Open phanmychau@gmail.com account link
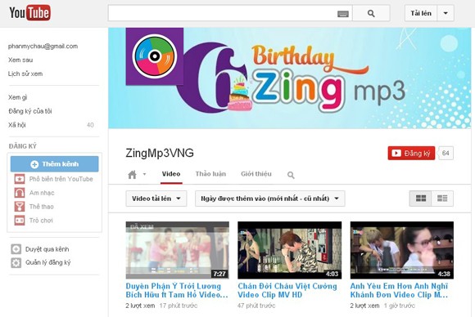The width and height of the screenshot is (475, 317). click(43, 47)
